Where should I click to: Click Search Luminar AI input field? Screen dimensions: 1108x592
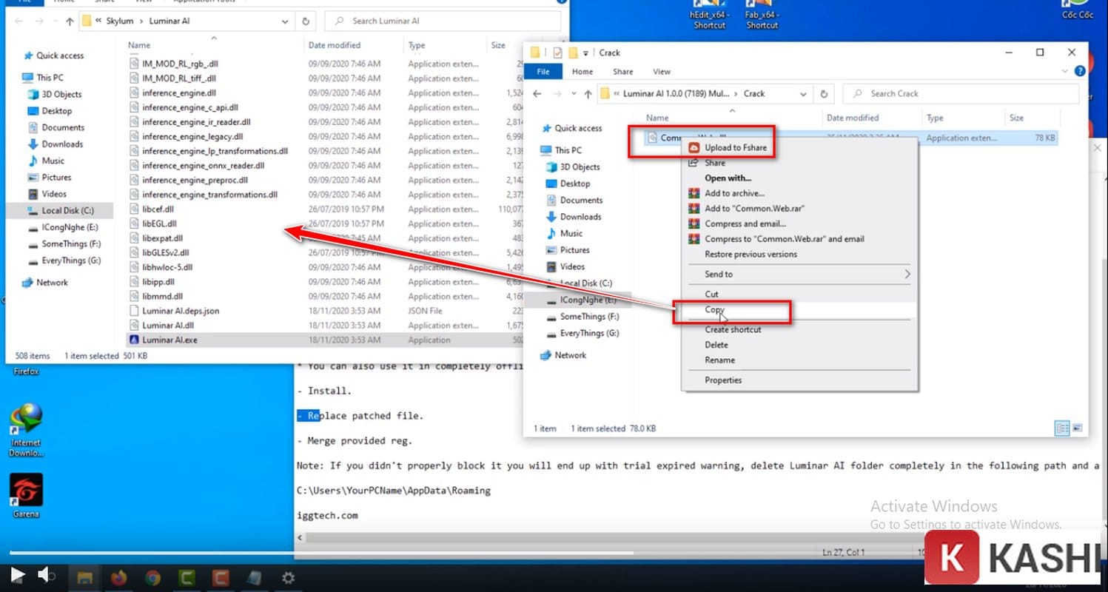[441, 21]
